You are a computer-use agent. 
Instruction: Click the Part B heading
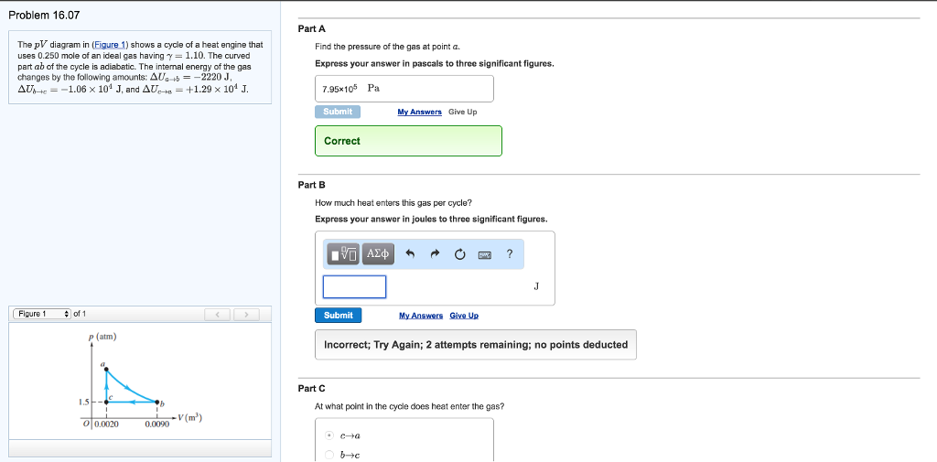pyautogui.click(x=311, y=185)
